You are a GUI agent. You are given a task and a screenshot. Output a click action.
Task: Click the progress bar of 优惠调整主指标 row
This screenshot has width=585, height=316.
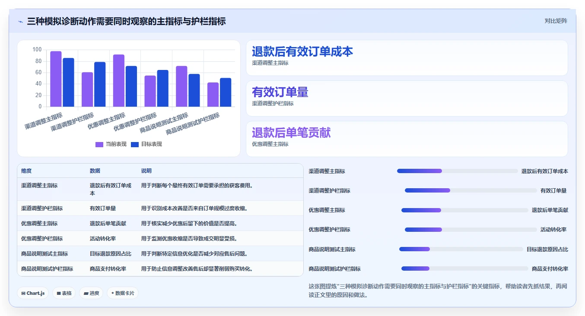[x=464, y=210]
